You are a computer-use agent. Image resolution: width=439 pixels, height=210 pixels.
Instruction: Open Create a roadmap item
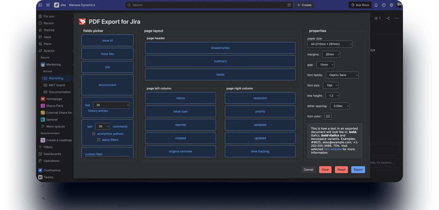coord(59,140)
